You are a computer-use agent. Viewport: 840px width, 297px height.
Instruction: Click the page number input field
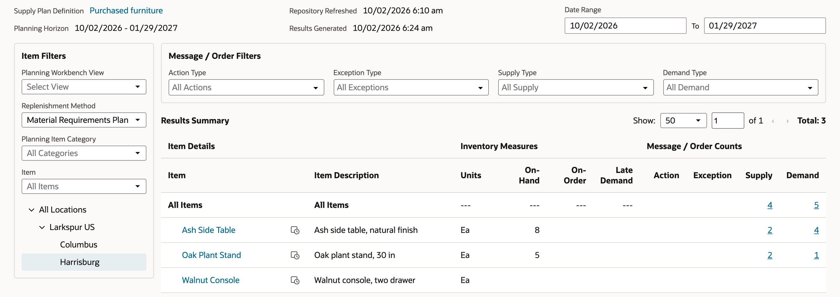click(x=727, y=121)
